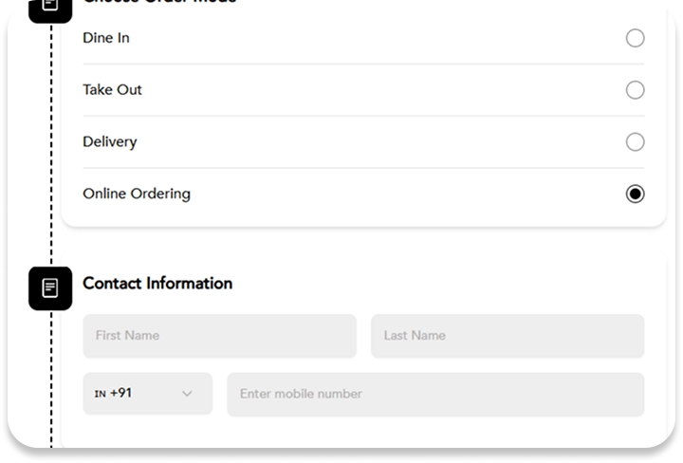
Task: Select the Take Out radio button
Action: coord(635,90)
